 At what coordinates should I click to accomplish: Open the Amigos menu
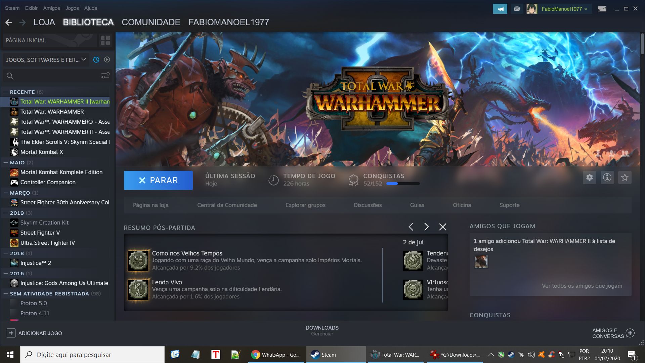coord(51,8)
